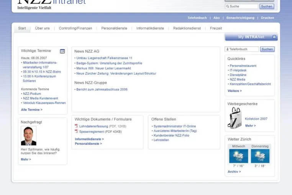292x195 pixels.
Task: Click the top Suchen button
Action: 267,7
